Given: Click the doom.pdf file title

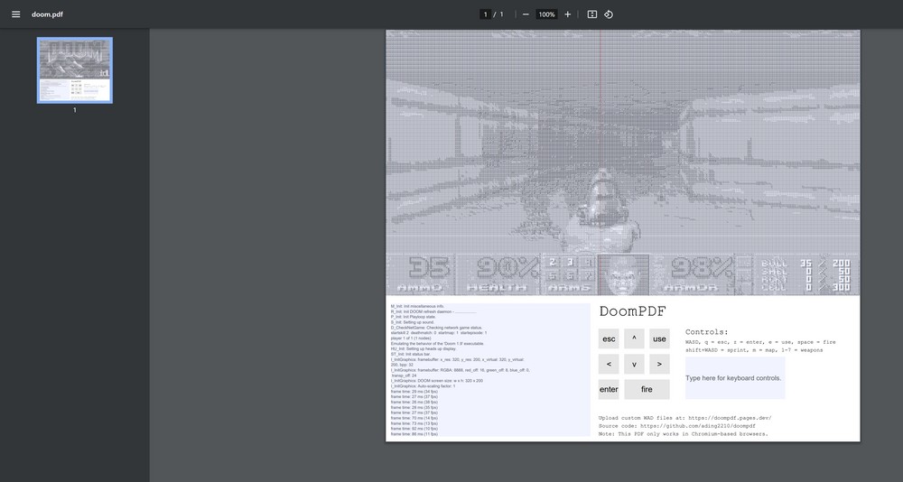Looking at the screenshot, I should tap(47, 14).
